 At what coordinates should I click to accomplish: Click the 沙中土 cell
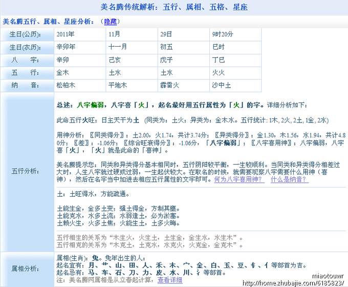235,86
